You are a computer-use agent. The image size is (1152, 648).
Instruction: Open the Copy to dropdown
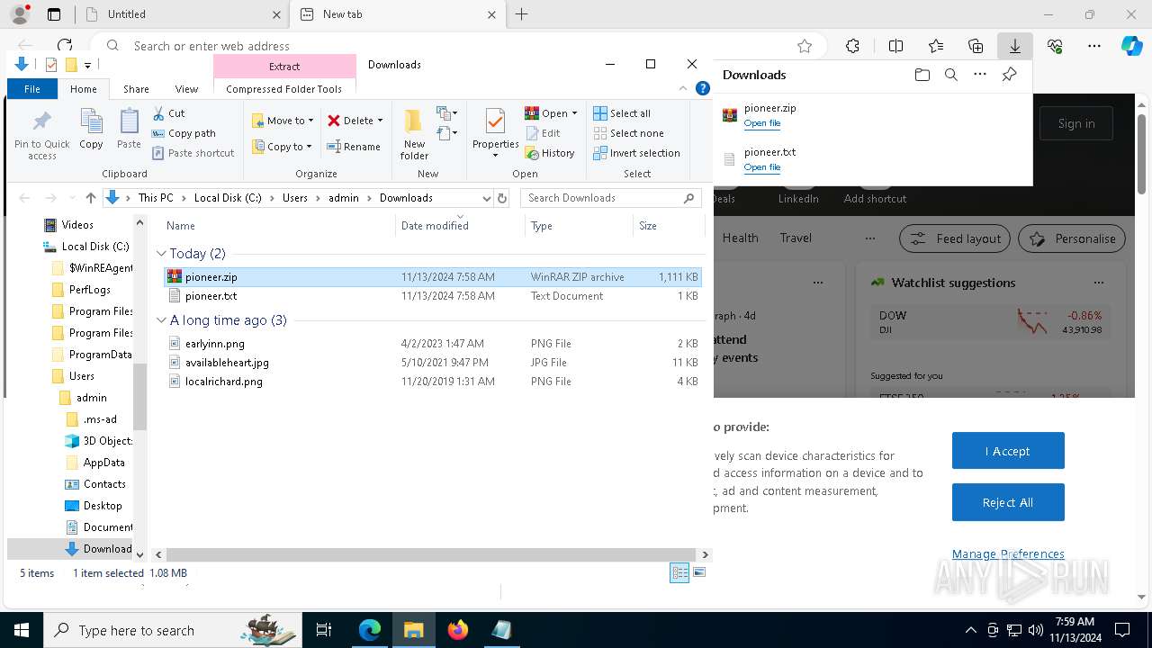coord(282,147)
